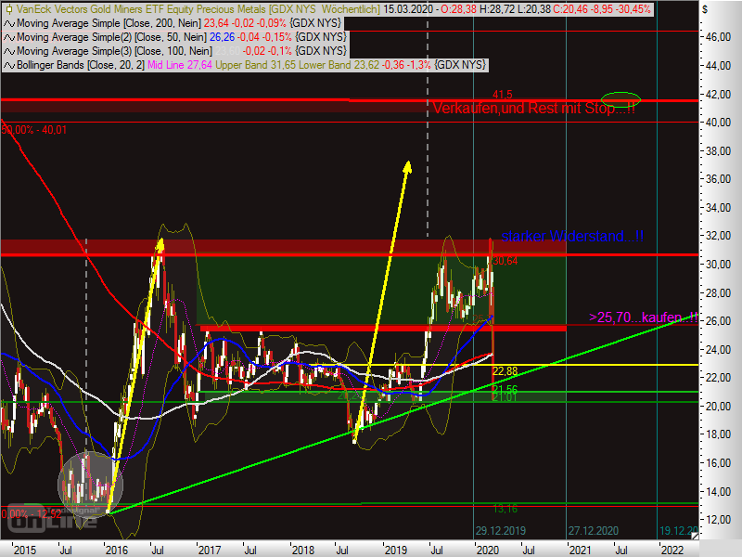Click the 30,64 price label

click(505, 261)
